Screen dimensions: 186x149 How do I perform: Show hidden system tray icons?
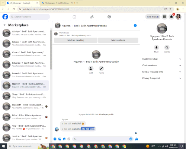160,146
